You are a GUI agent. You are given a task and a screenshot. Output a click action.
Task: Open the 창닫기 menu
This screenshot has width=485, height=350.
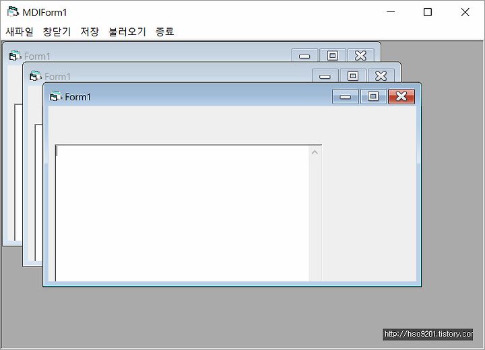57,32
